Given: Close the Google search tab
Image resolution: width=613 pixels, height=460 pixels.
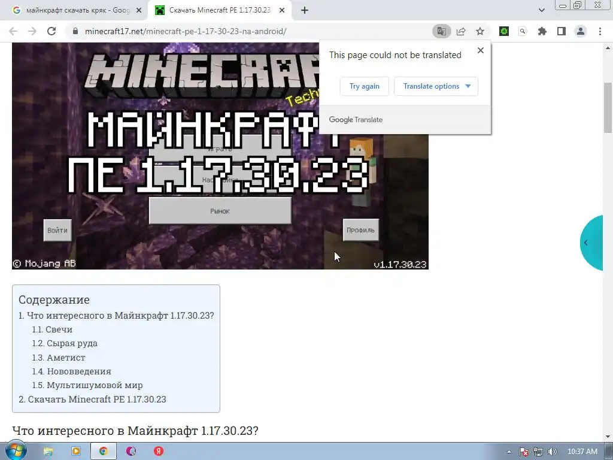Looking at the screenshot, I should pyautogui.click(x=139, y=11).
